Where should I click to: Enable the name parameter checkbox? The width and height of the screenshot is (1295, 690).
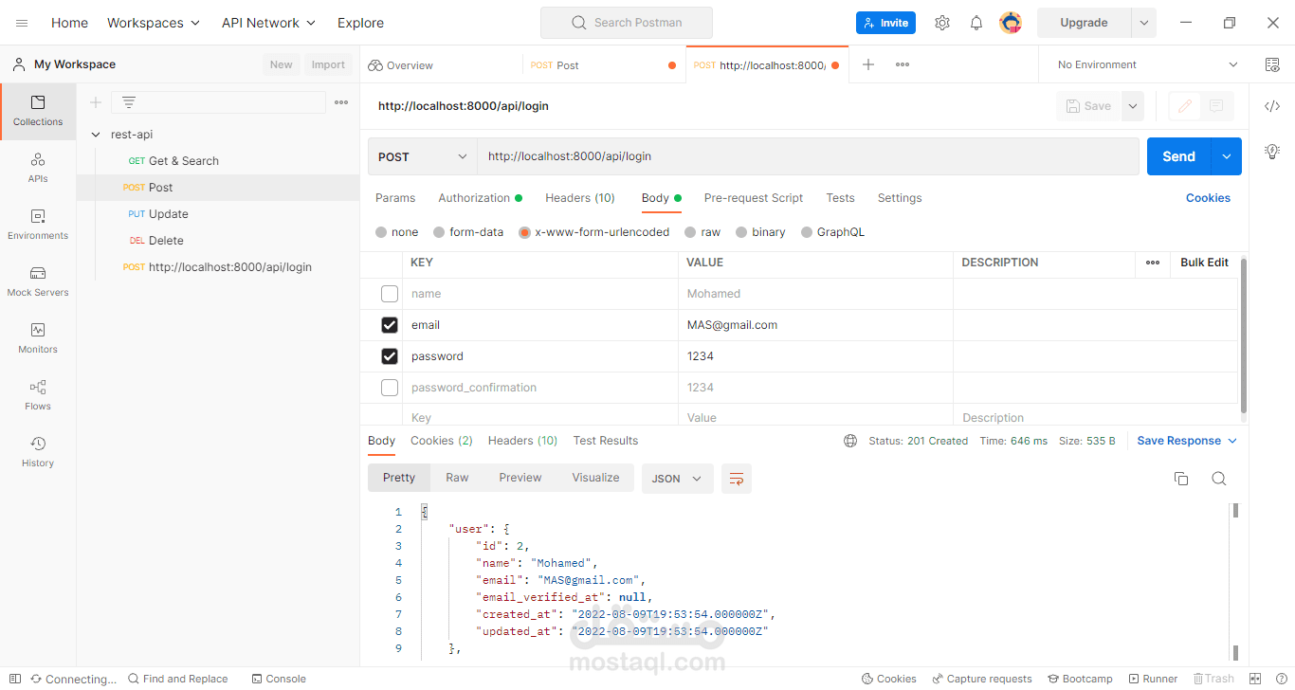(x=390, y=294)
